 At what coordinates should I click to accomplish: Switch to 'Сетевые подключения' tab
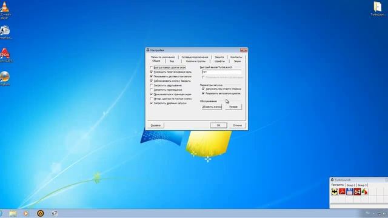pos(195,57)
